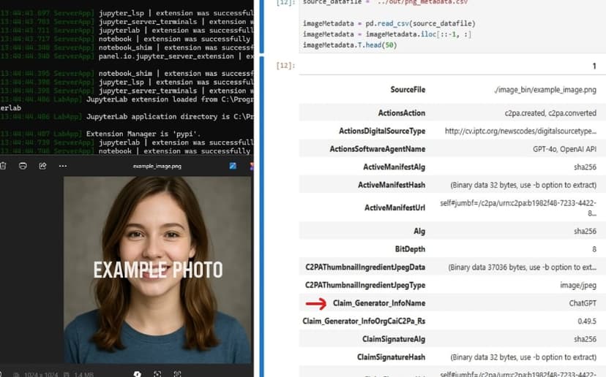Click the ActiveManifestAlg row label
This screenshot has height=377, width=606.
(394, 167)
